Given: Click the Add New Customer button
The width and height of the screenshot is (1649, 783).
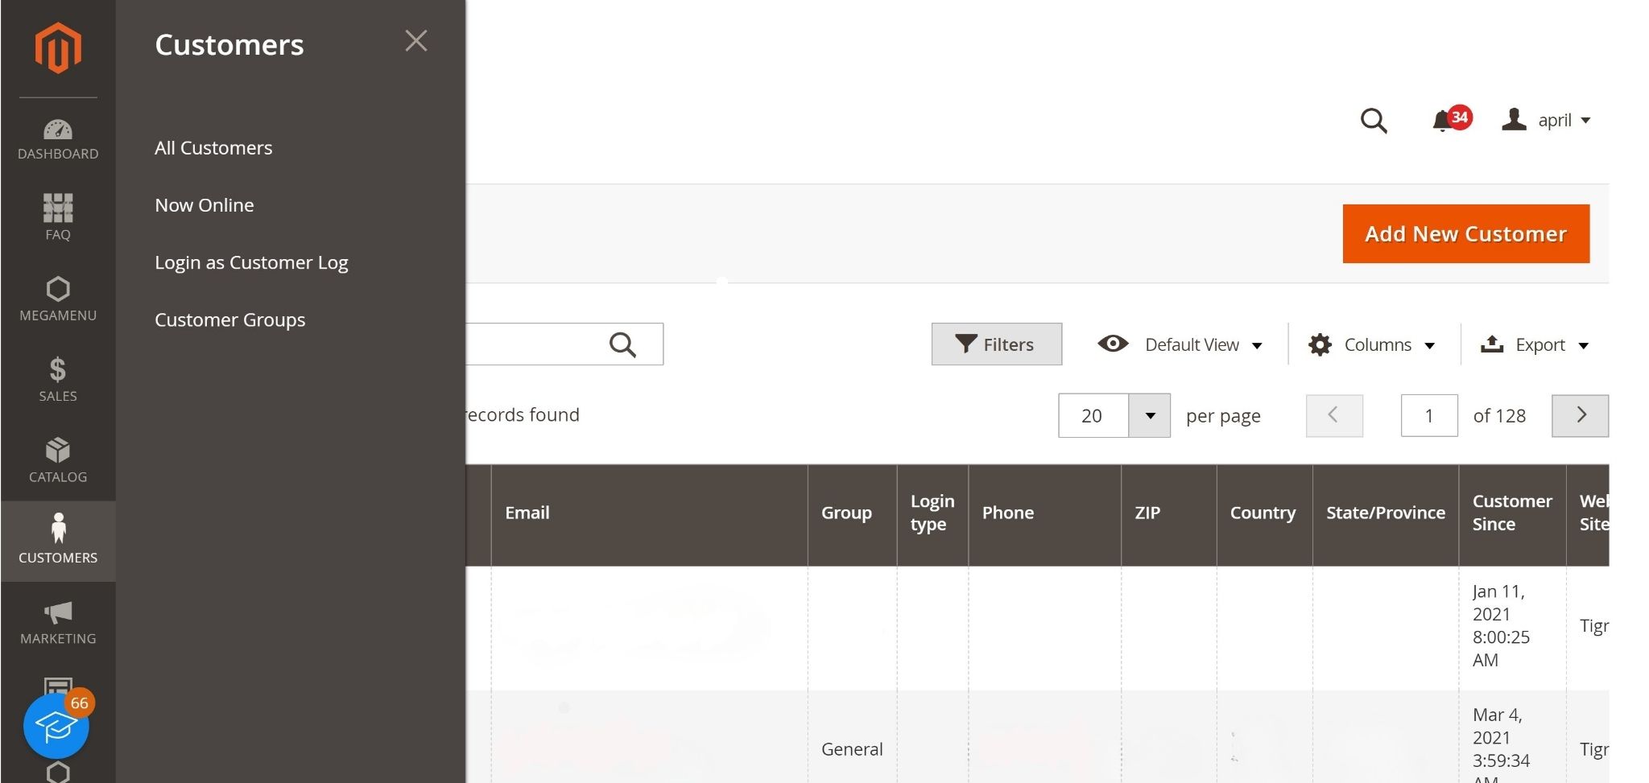Looking at the screenshot, I should tap(1465, 233).
